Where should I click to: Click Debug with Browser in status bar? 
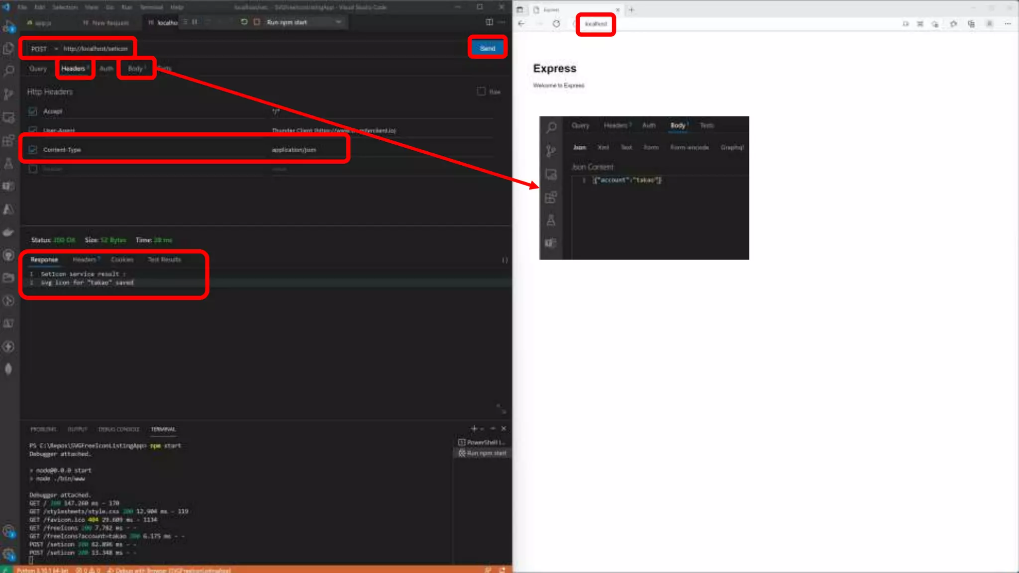pyautogui.click(x=169, y=570)
